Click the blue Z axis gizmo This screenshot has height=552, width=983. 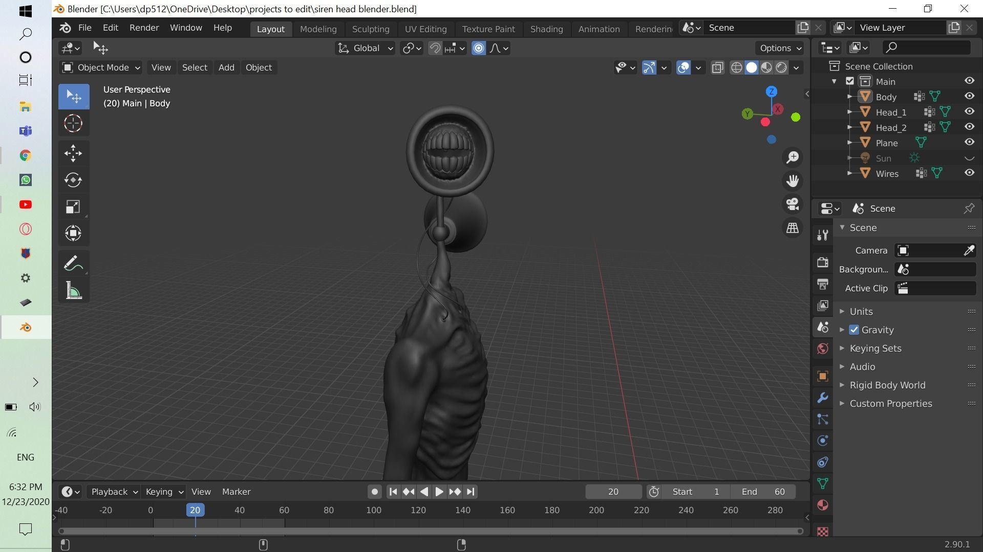771,91
